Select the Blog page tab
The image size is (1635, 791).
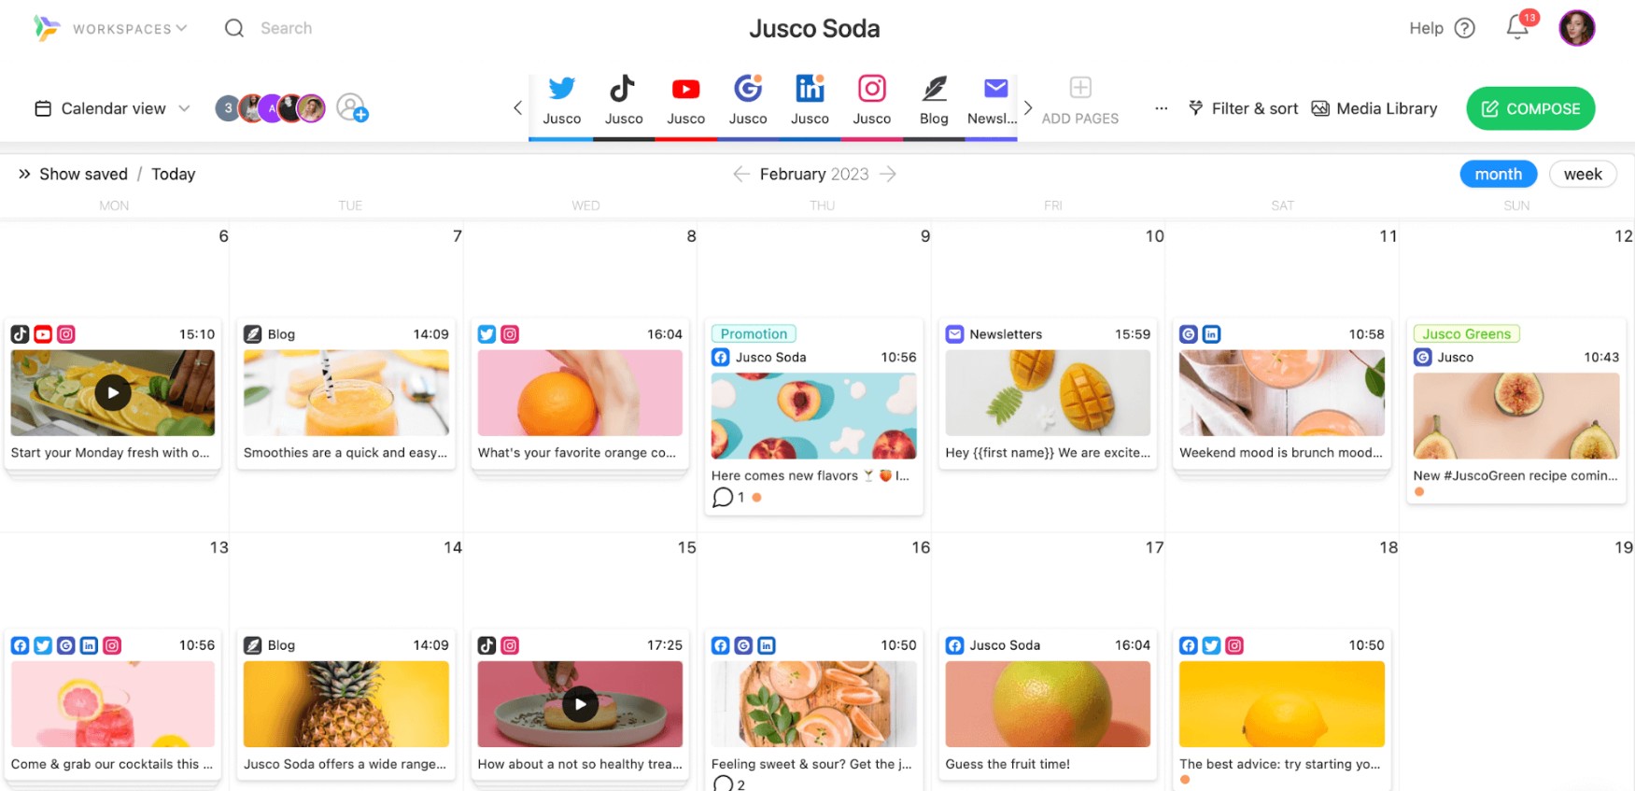(x=934, y=100)
